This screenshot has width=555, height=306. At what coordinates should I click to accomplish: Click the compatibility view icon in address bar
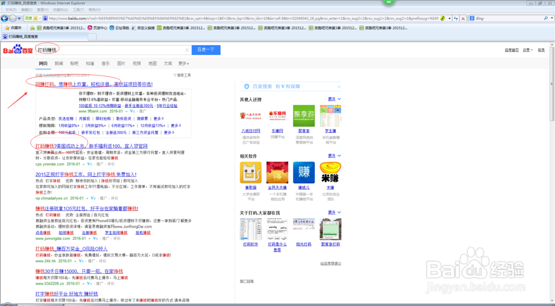(442, 18)
